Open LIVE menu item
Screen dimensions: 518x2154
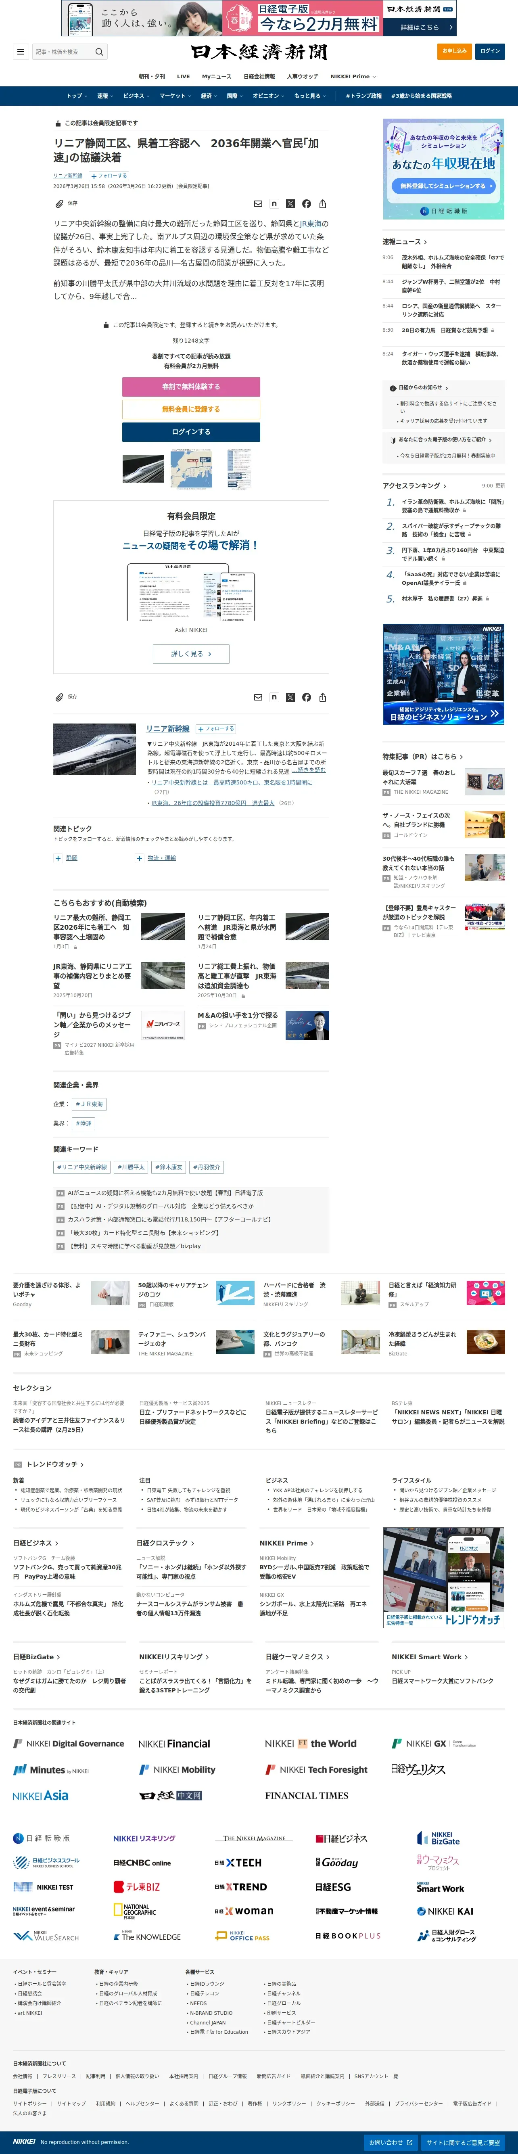point(183,76)
